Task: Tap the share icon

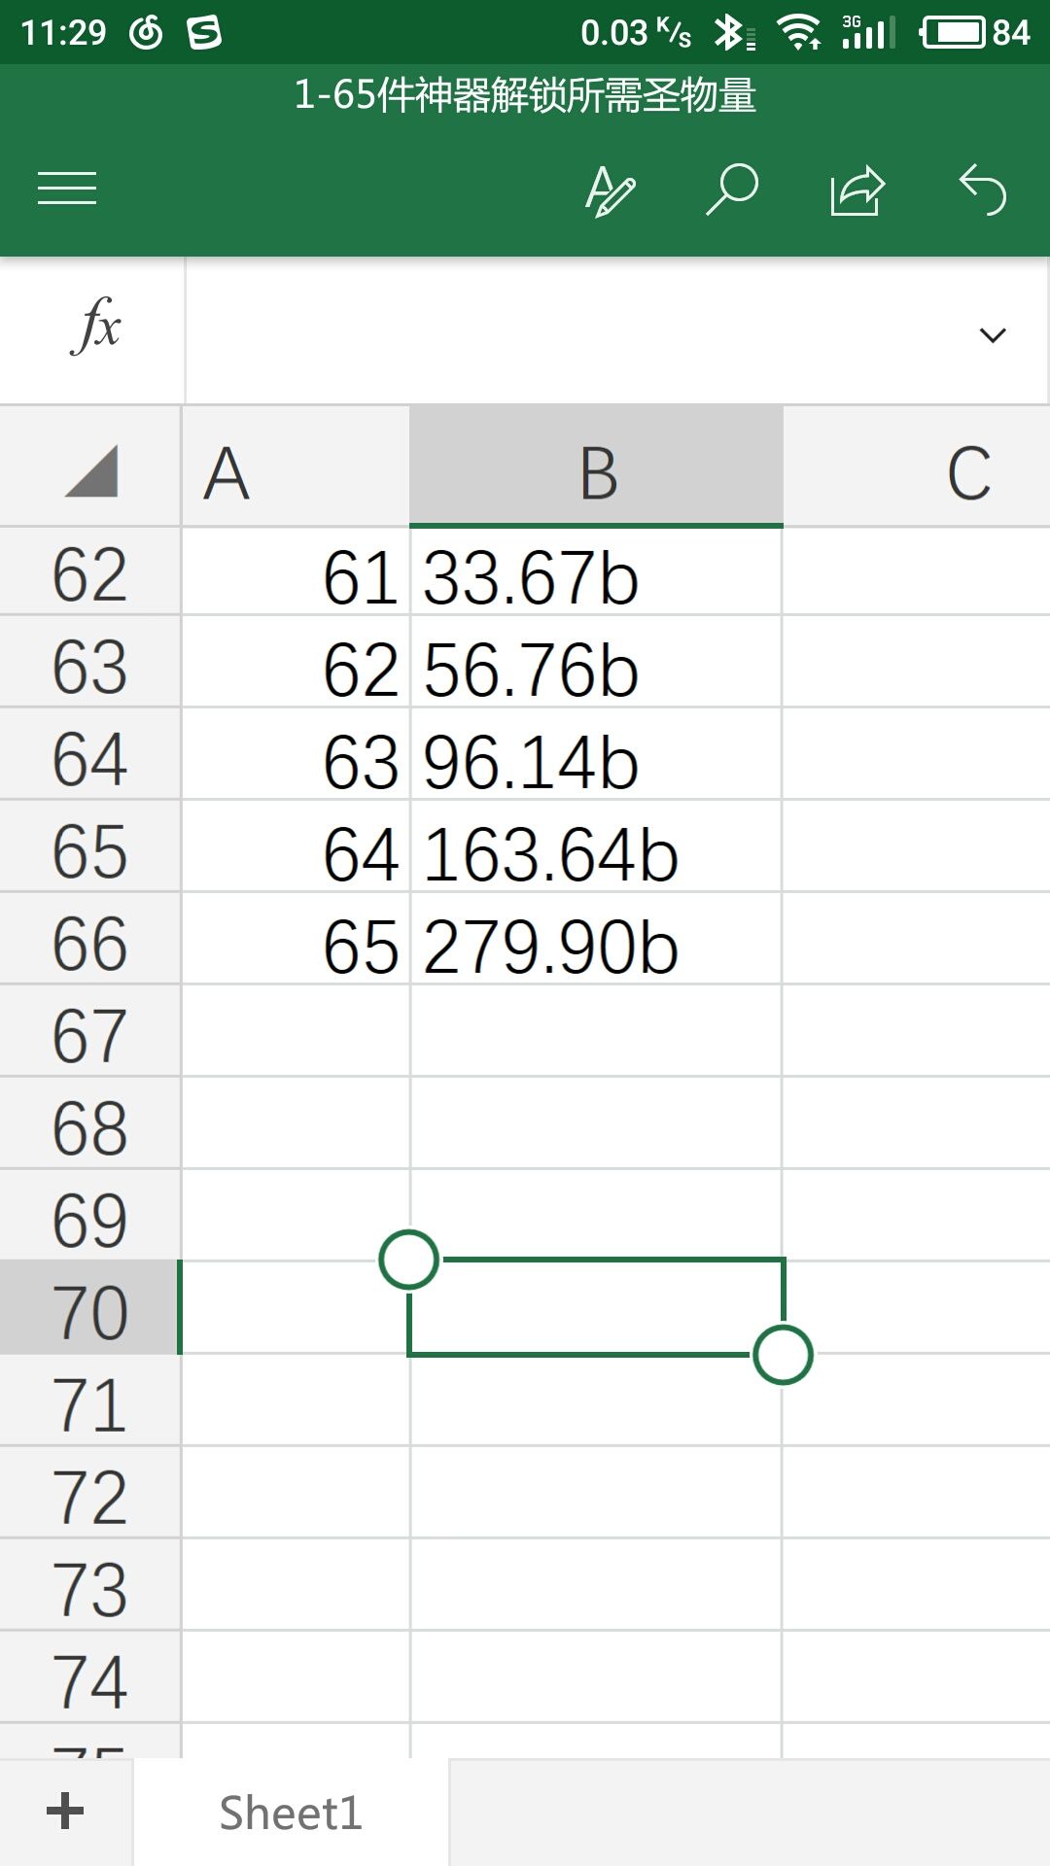Action: click(857, 190)
